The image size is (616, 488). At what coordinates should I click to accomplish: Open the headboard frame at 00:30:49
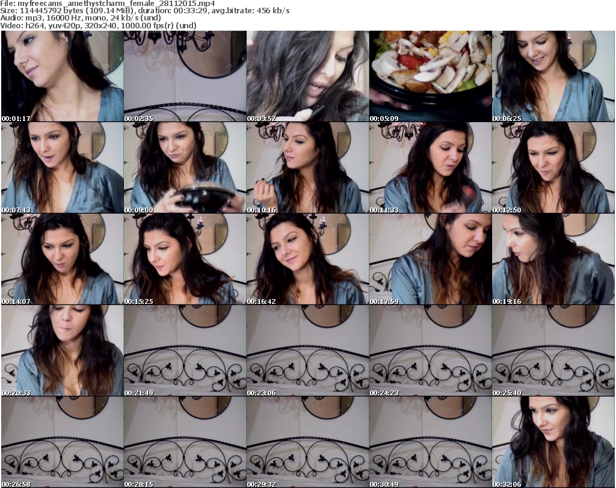(x=430, y=442)
